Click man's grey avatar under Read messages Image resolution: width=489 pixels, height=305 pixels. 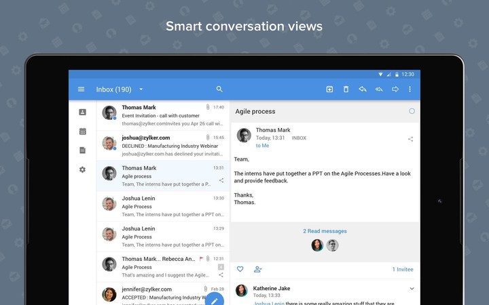[x=332, y=245]
